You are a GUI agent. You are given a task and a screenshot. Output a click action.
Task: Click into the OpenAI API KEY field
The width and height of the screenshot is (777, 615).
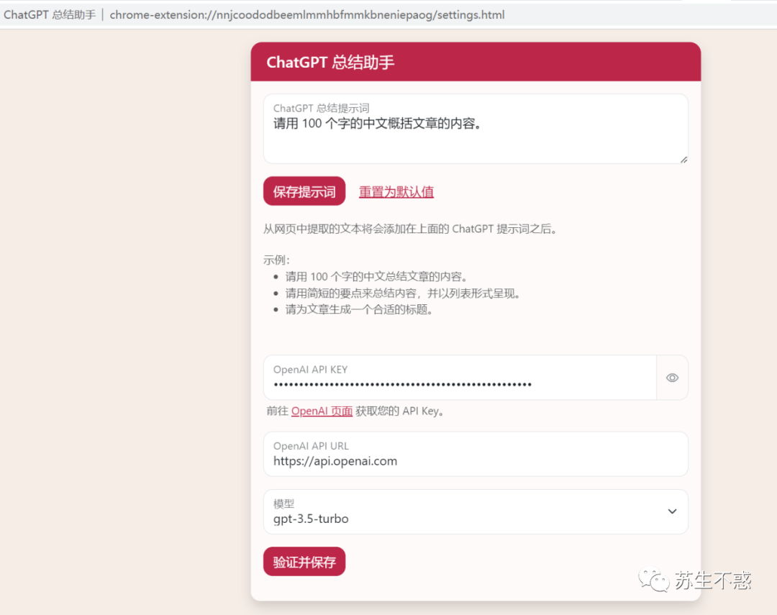[460, 378]
